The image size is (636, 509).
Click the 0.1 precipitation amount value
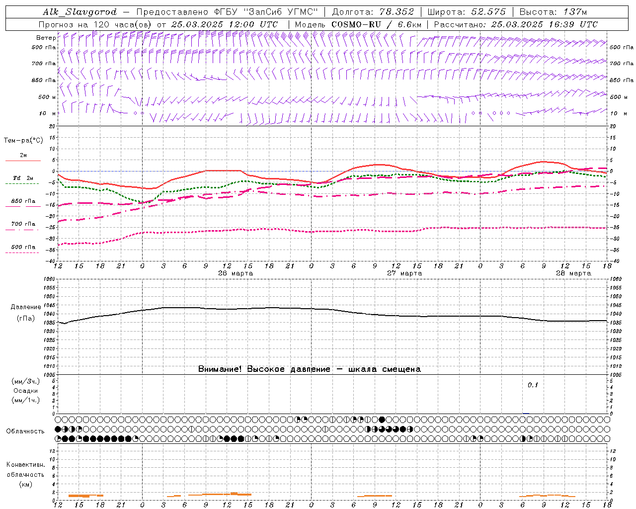click(533, 385)
